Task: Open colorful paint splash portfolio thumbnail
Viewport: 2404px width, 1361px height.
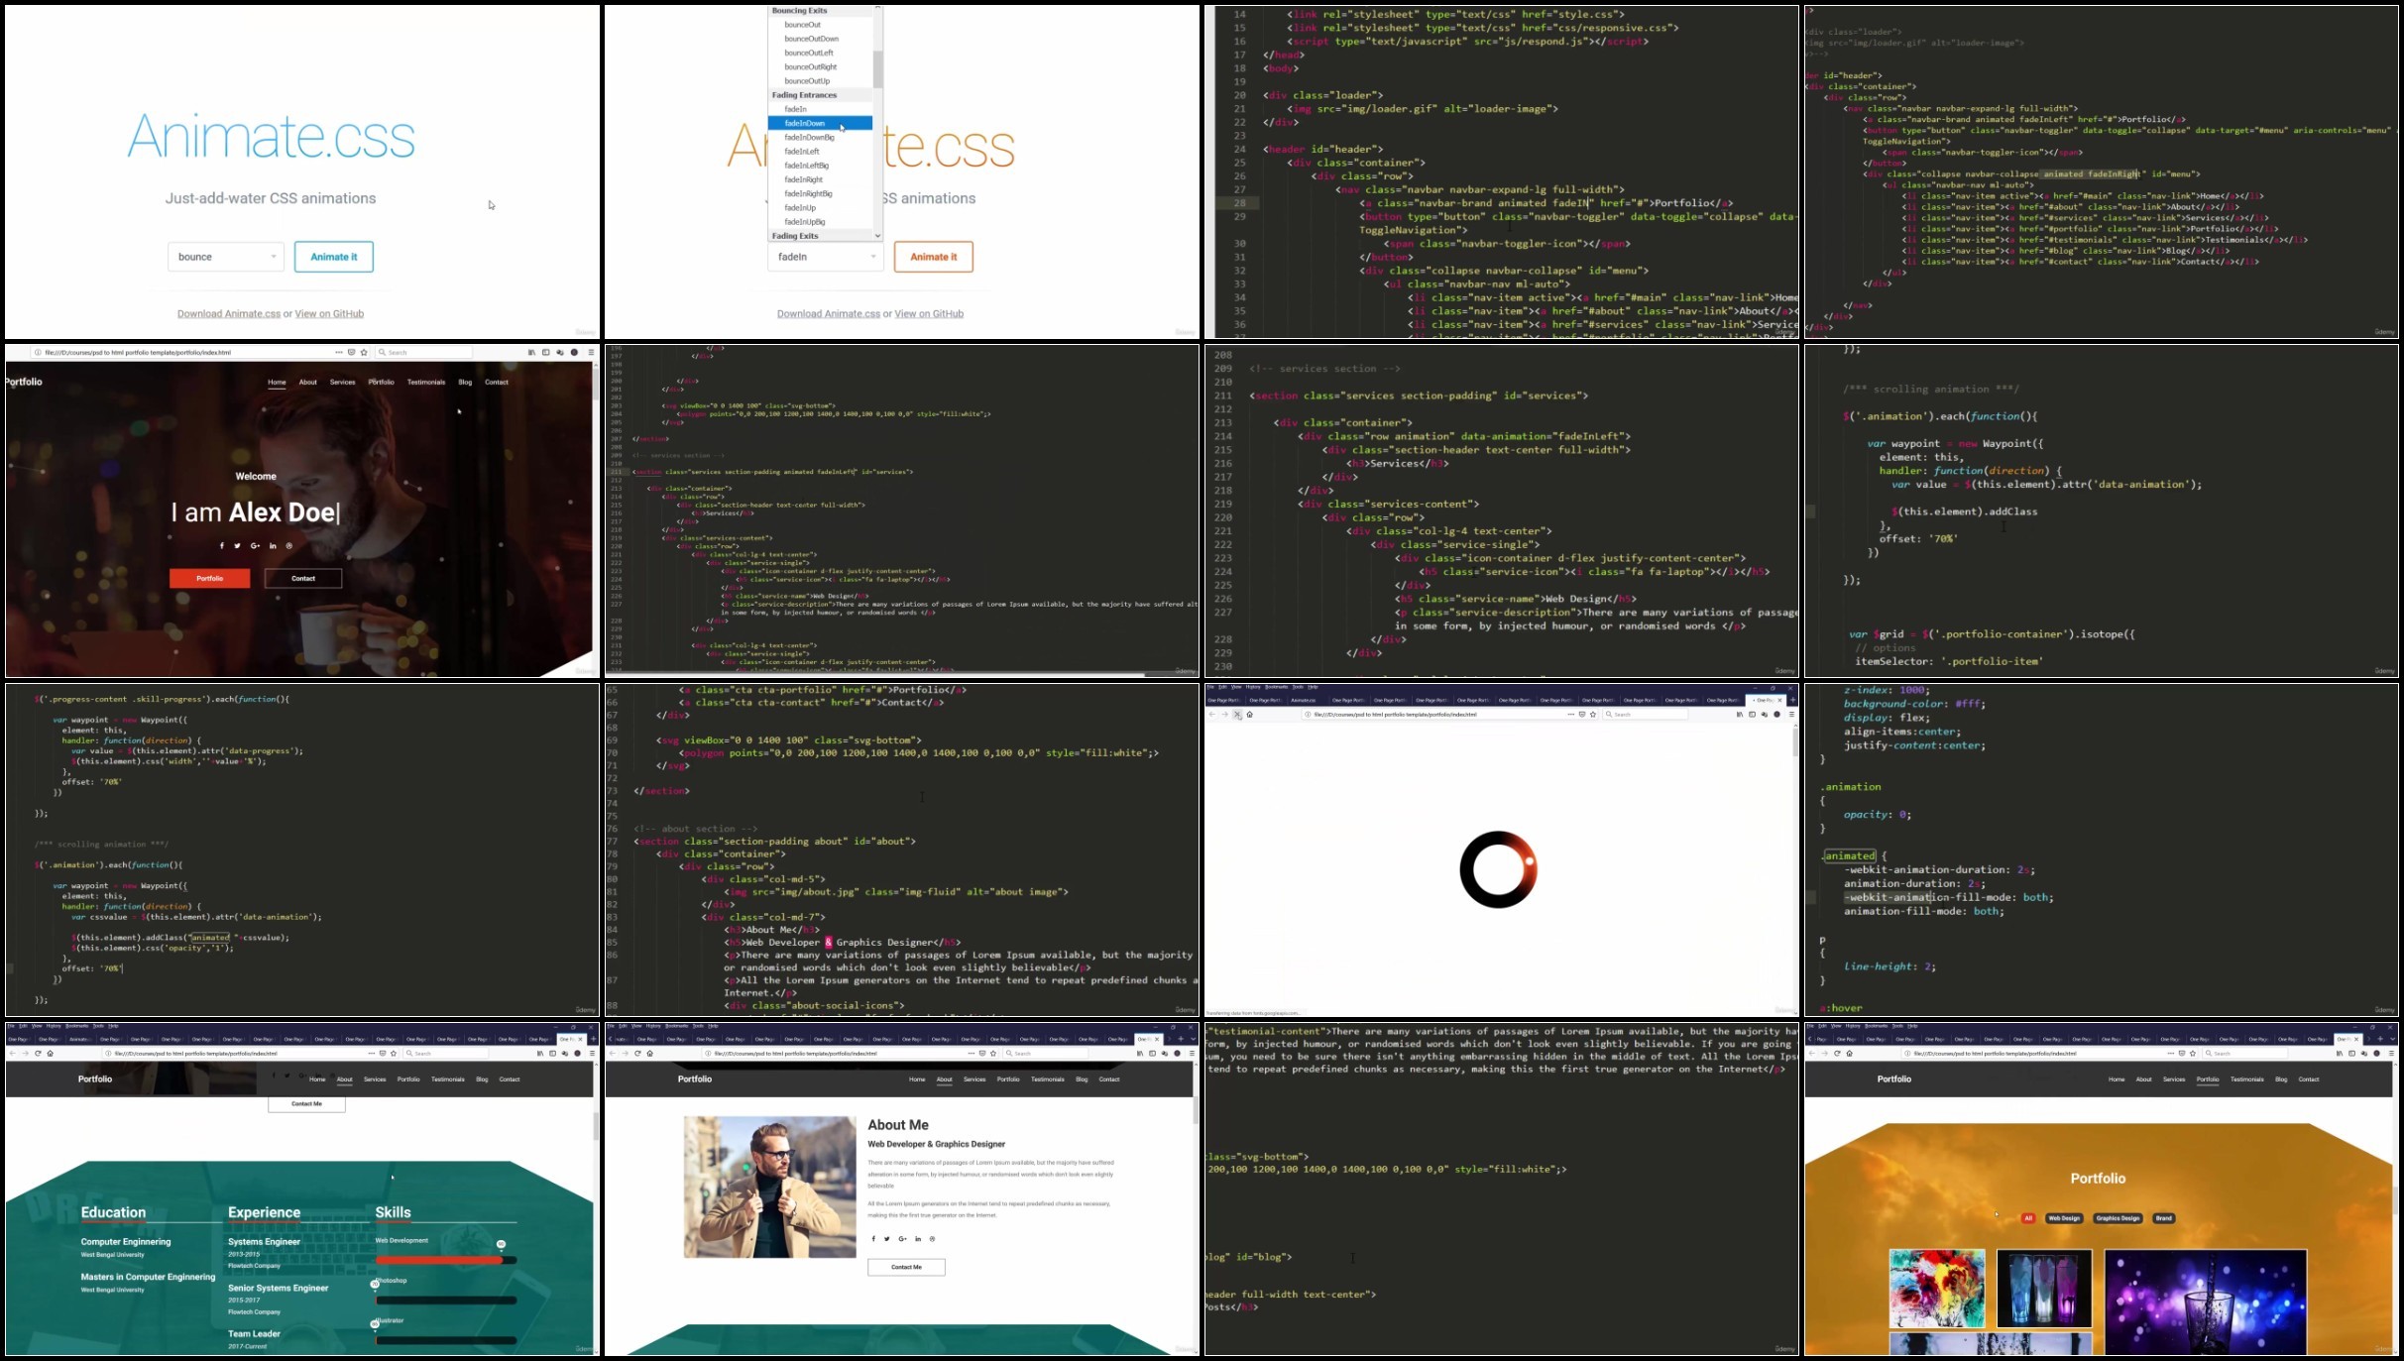Action: pyautogui.click(x=1937, y=1288)
